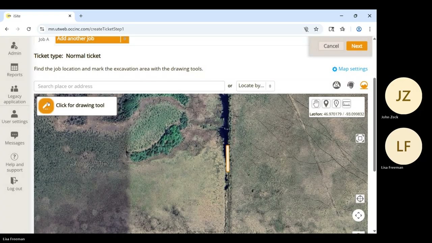Open Admin in the sidebar

click(15, 49)
